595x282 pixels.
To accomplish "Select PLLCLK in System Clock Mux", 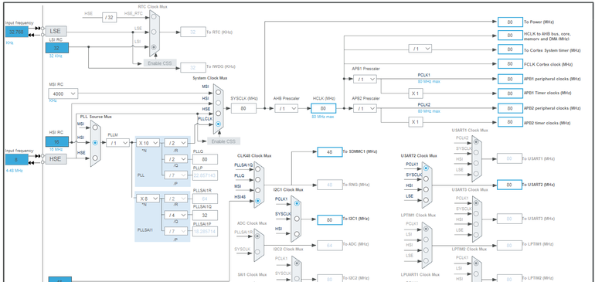I will coord(218,124).
